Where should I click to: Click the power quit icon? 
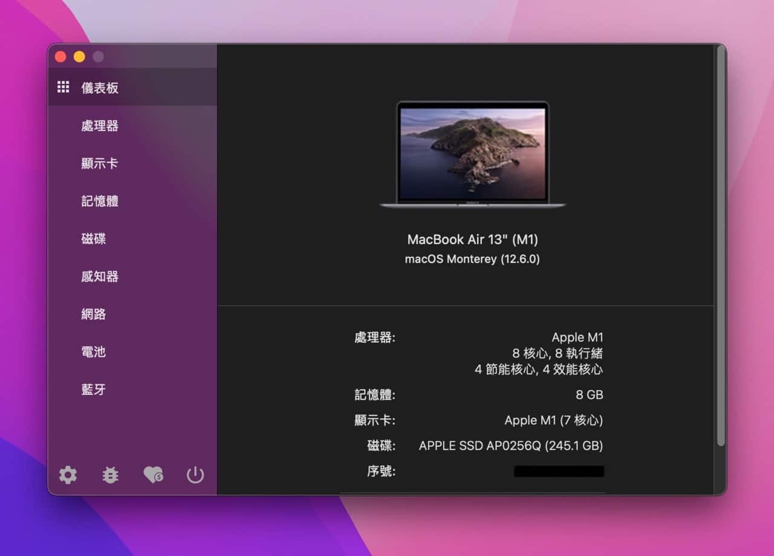(x=195, y=476)
